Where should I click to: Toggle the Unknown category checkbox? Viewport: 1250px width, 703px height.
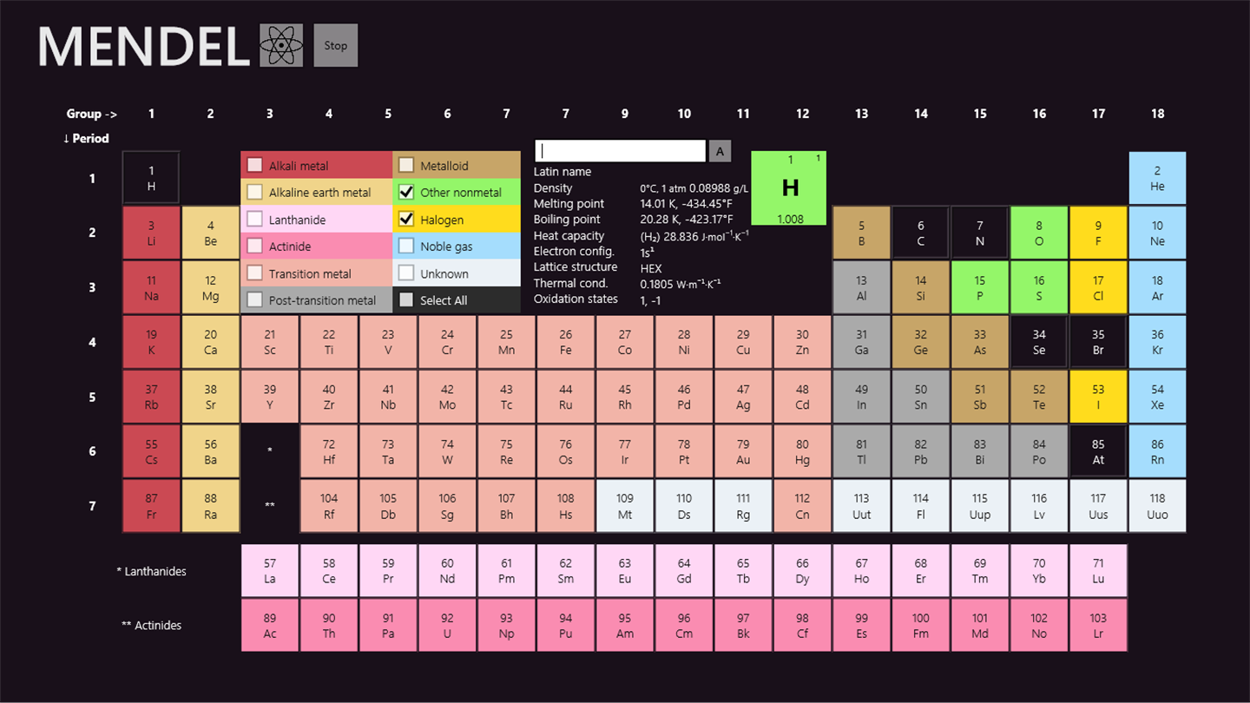click(406, 273)
